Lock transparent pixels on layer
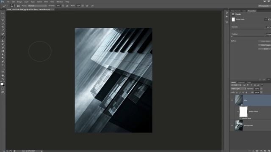This screenshot has height=152, width=271. click(237, 92)
